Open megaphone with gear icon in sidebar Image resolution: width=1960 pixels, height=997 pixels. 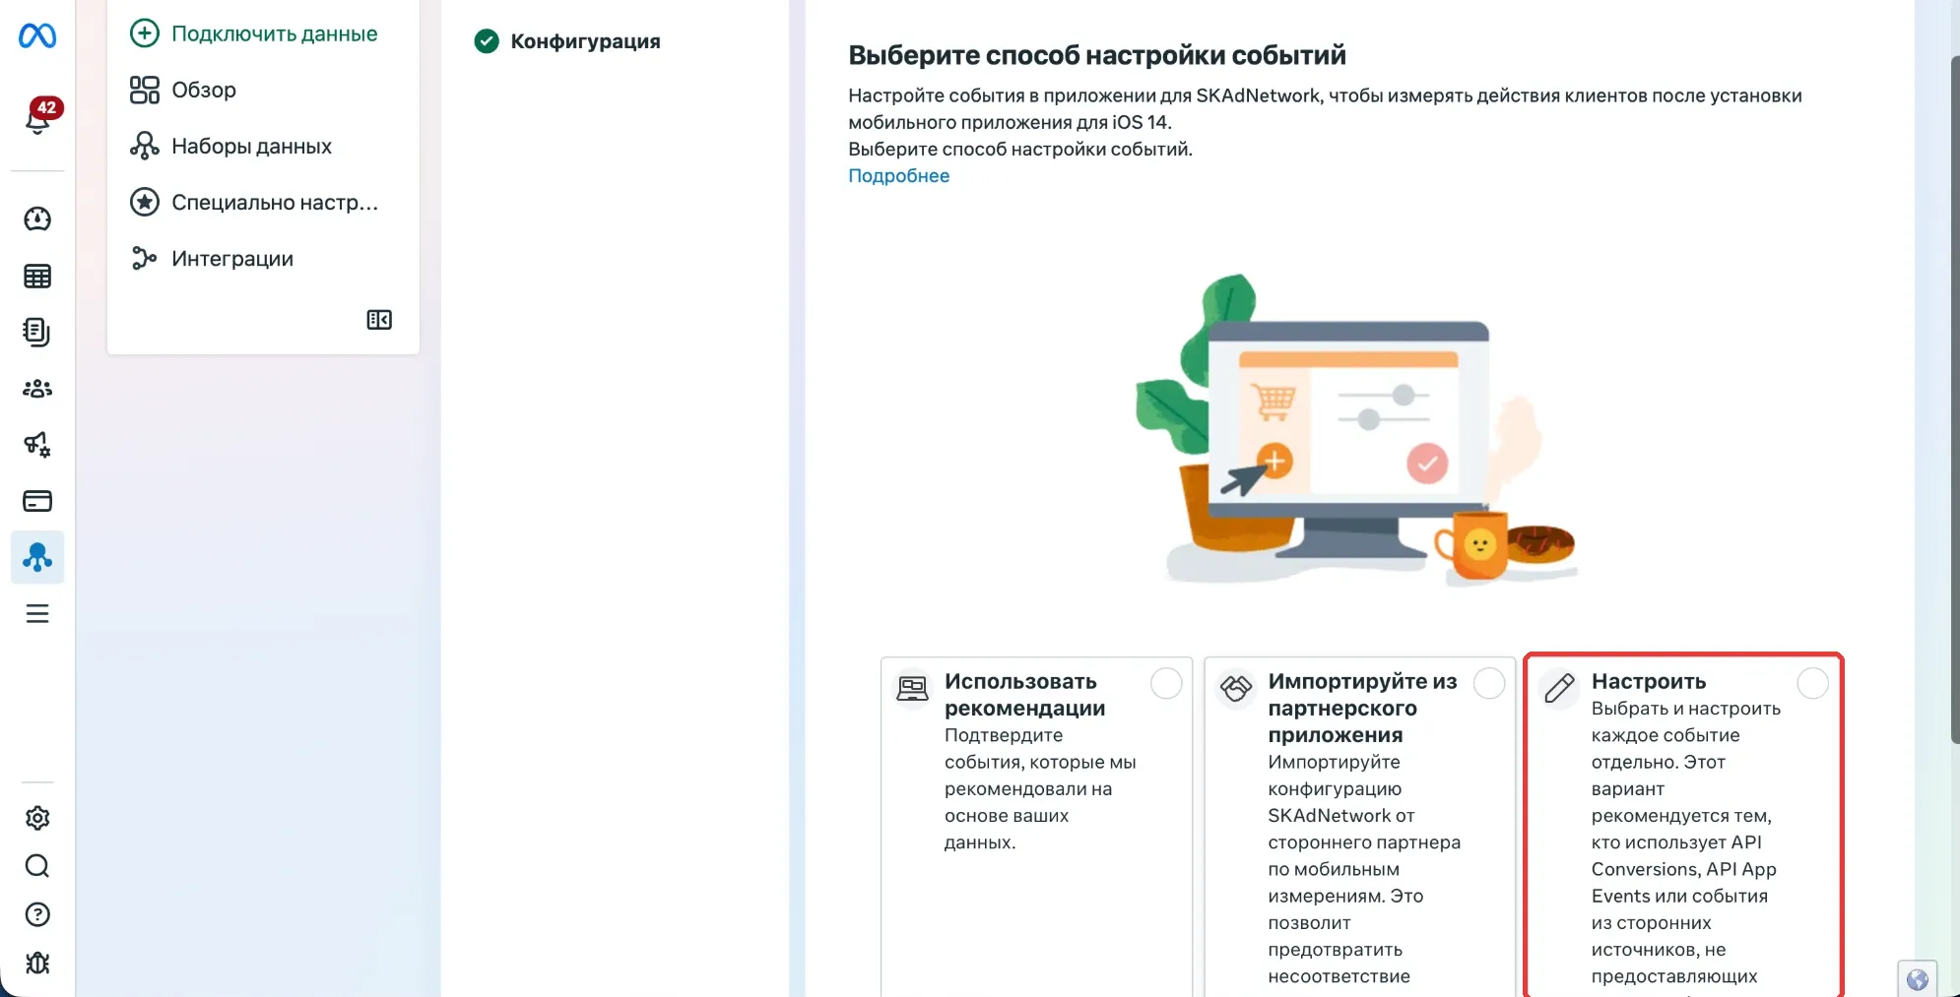pos(37,445)
